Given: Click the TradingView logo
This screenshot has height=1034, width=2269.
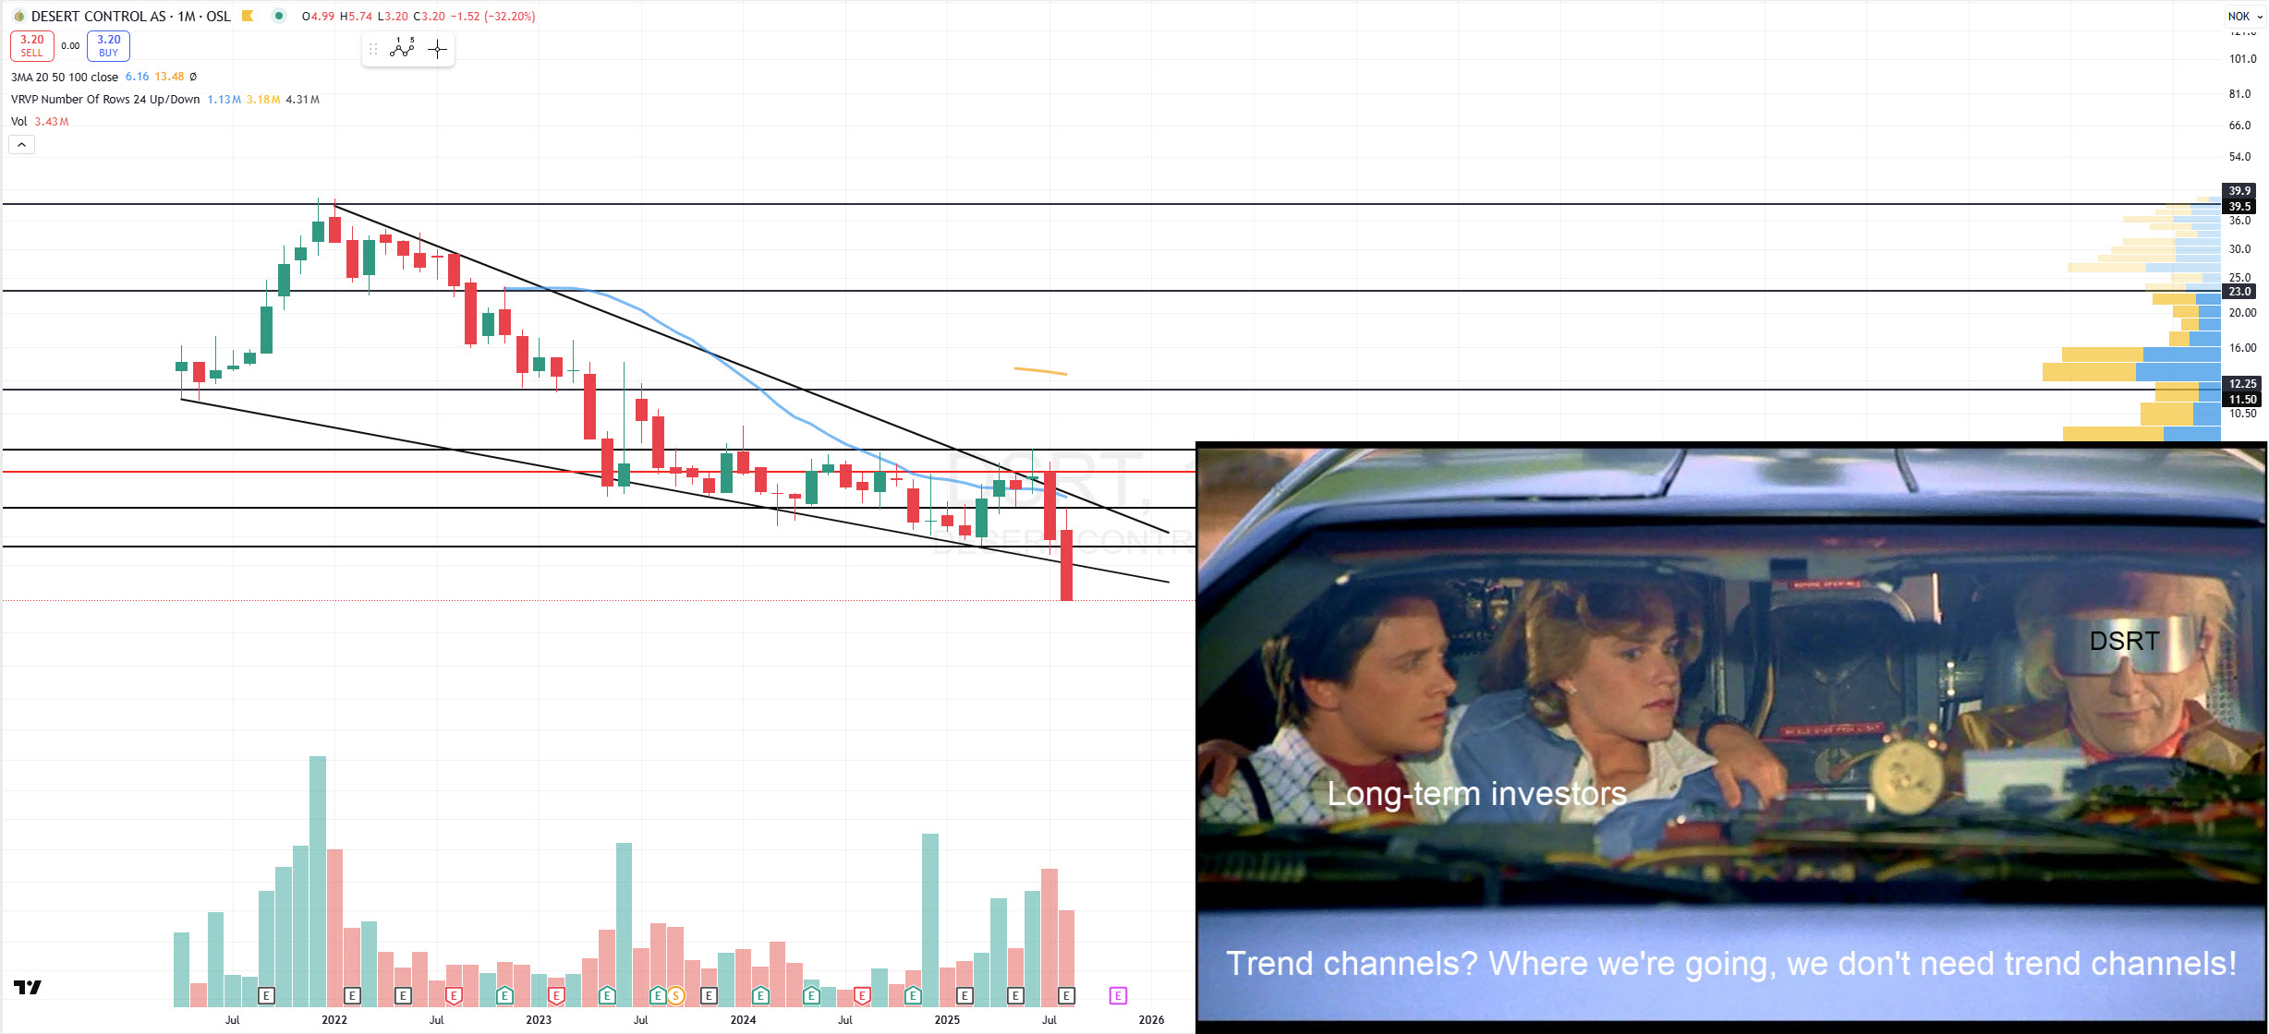Looking at the screenshot, I should (28, 987).
